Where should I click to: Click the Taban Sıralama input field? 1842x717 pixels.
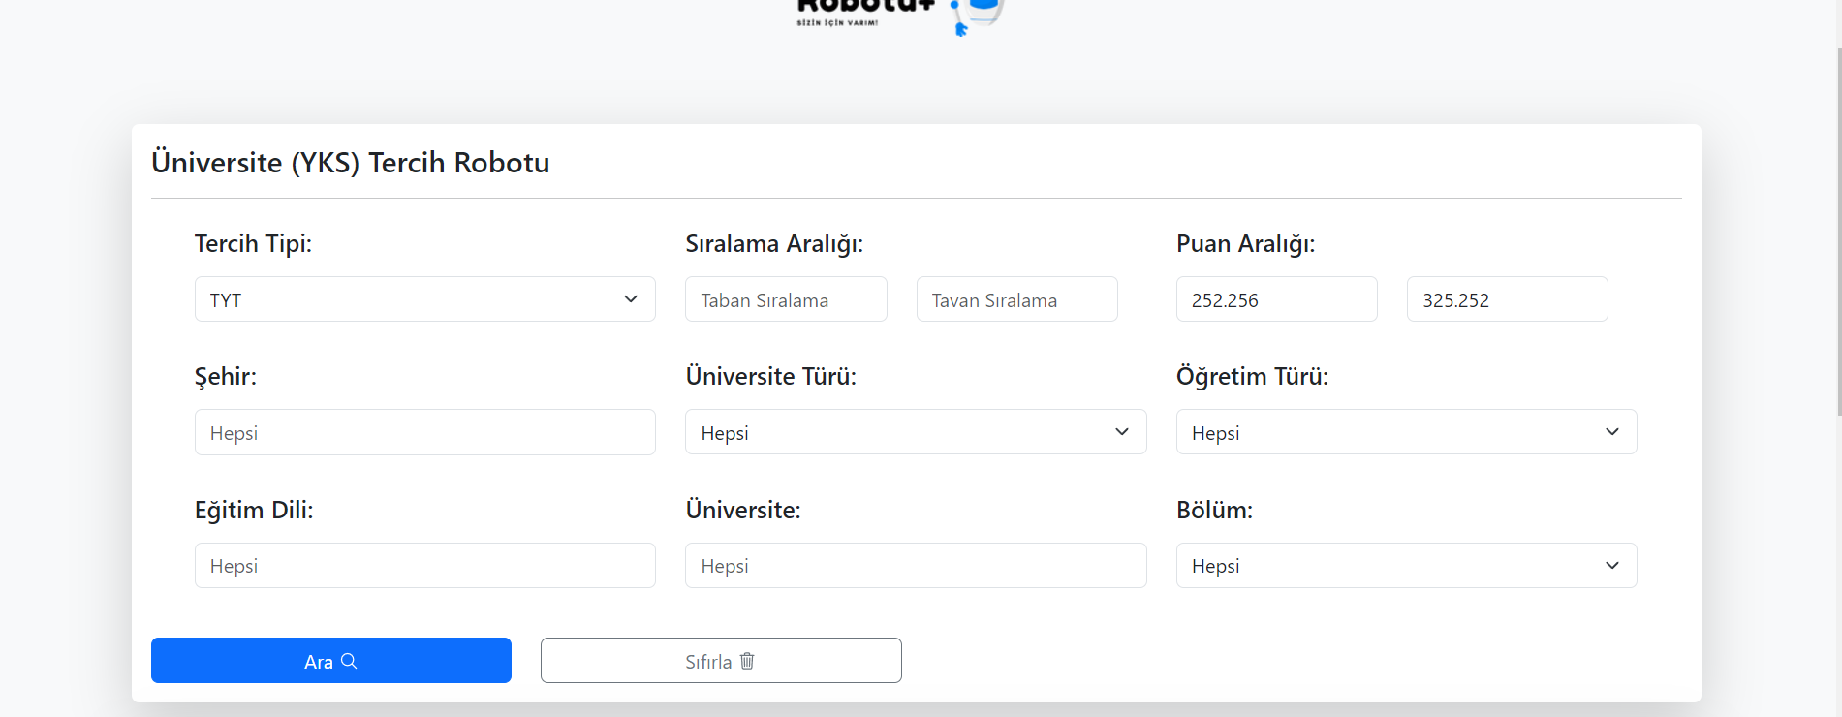coord(786,299)
